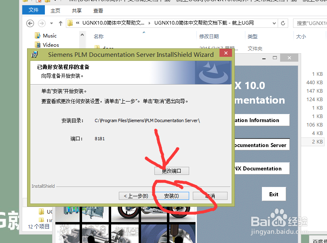Click the breadcrumb separator arrow
The height and width of the screenshot is (243, 327).
click(149, 23)
